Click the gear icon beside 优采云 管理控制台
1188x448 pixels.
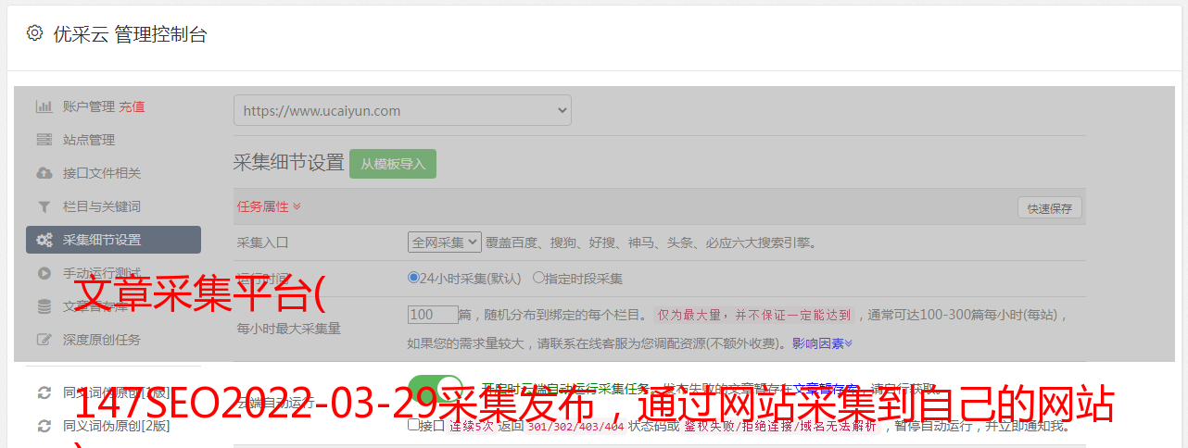(x=34, y=33)
